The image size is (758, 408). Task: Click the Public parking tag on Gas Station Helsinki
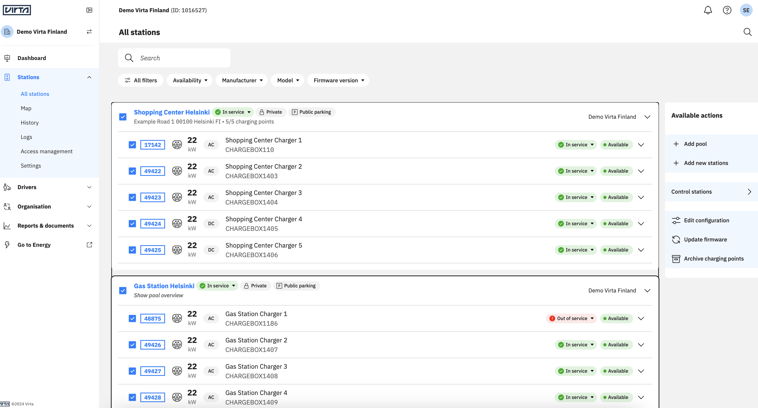pyautogui.click(x=296, y=286)
